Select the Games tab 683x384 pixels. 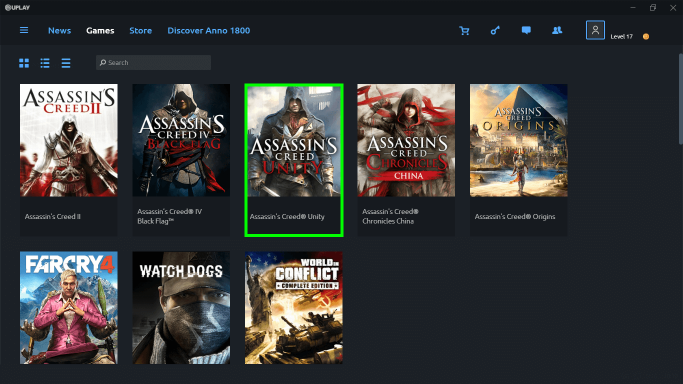pos(100,30)
